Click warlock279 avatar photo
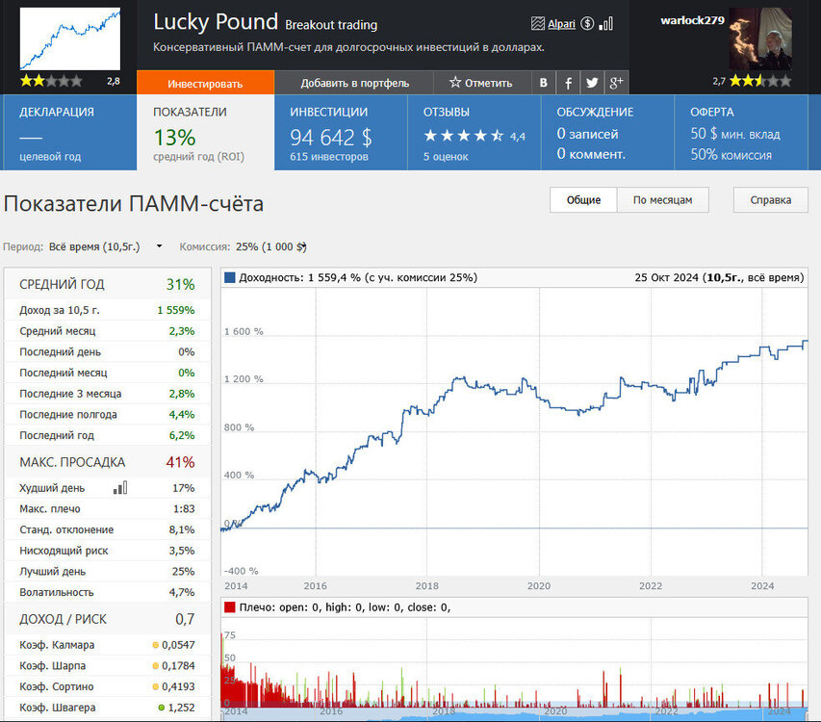The width and height of the screenshot is (821, 722). click(x=760, y=39)
